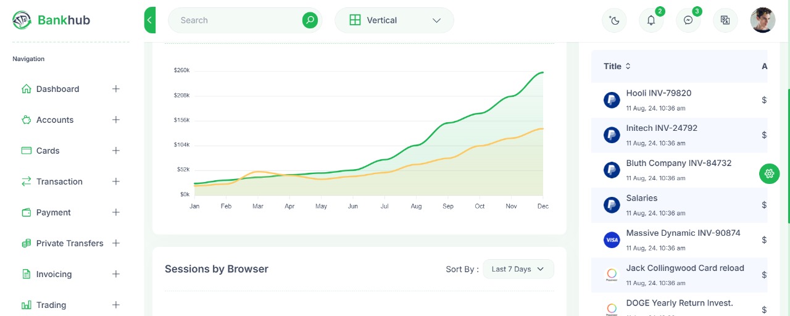Open the Accounts navigation item
This screenshot has height=316, width=790.
pos(55,120)
